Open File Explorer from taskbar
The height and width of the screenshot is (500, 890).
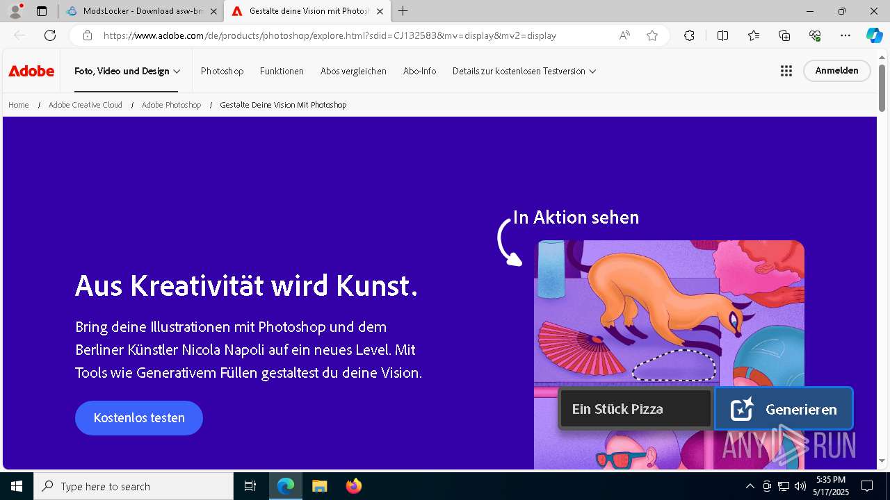coord(319,486)
